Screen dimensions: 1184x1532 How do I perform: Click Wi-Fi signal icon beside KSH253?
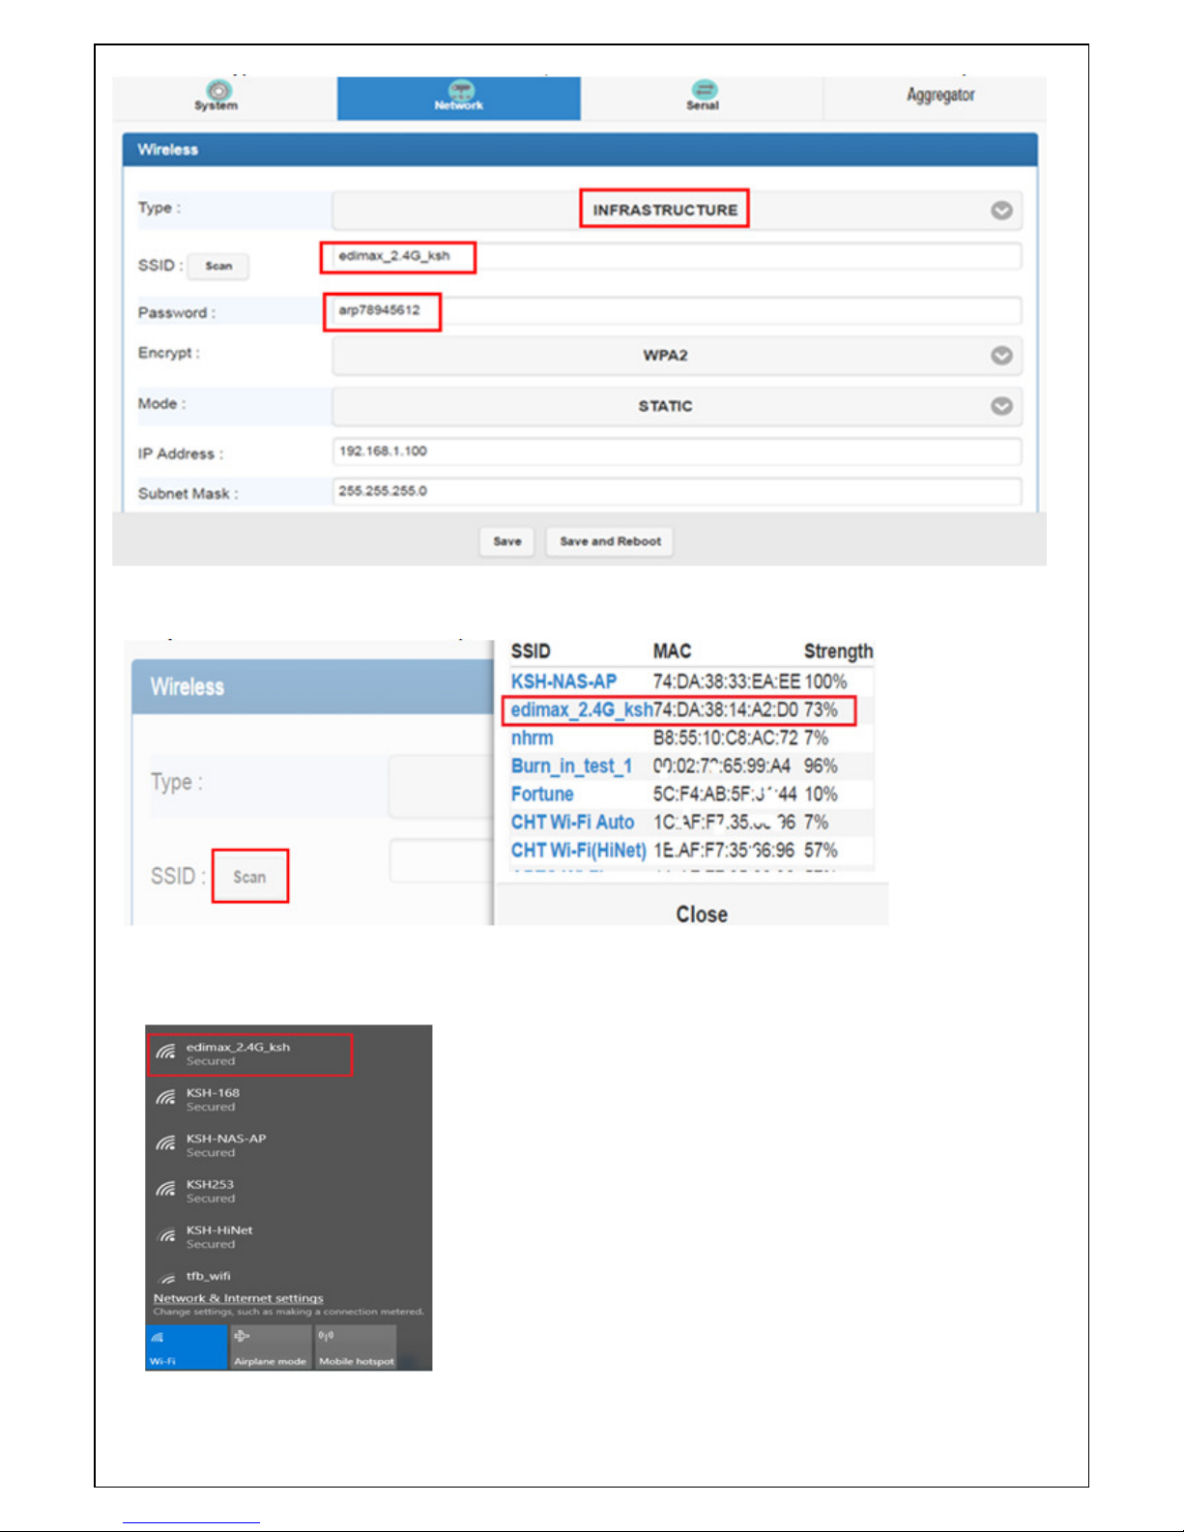pyautogui.click(x=166, y=1189)
